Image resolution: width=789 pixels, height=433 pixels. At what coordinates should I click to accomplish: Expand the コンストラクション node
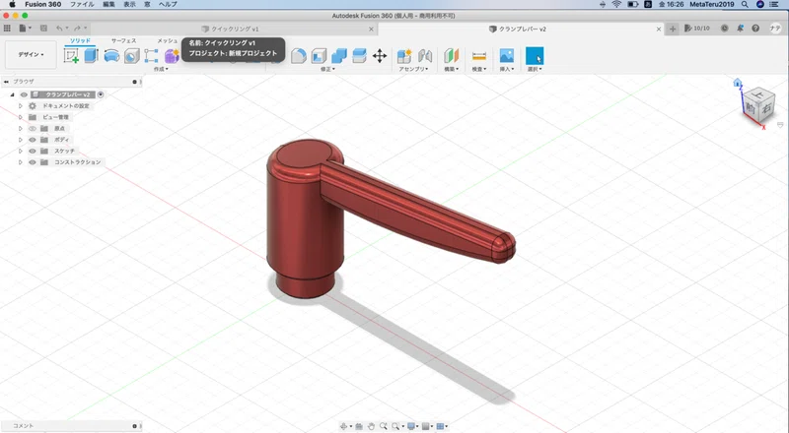point(20,162)
